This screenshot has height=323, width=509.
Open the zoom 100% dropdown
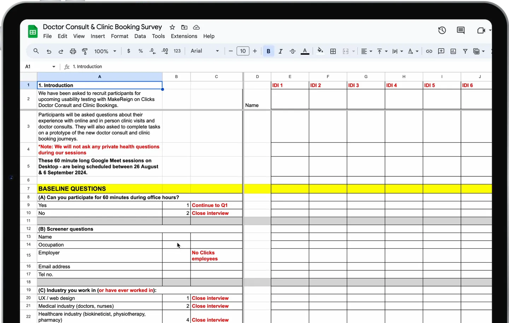click(105, 51)
